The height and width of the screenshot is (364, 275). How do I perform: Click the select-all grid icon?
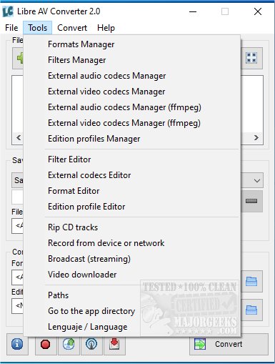click(x=251, y=58)
